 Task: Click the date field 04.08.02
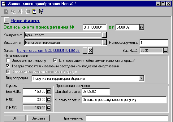[x=127, y=27]
